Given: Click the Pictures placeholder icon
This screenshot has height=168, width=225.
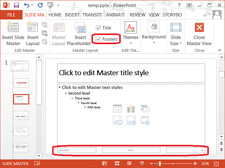Looking at the screenshot, I should tap(117, 120).
